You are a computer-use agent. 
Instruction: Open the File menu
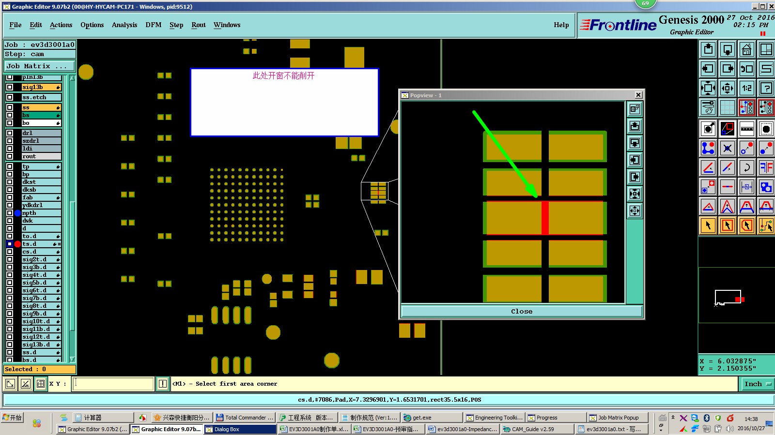pos(15,25)
